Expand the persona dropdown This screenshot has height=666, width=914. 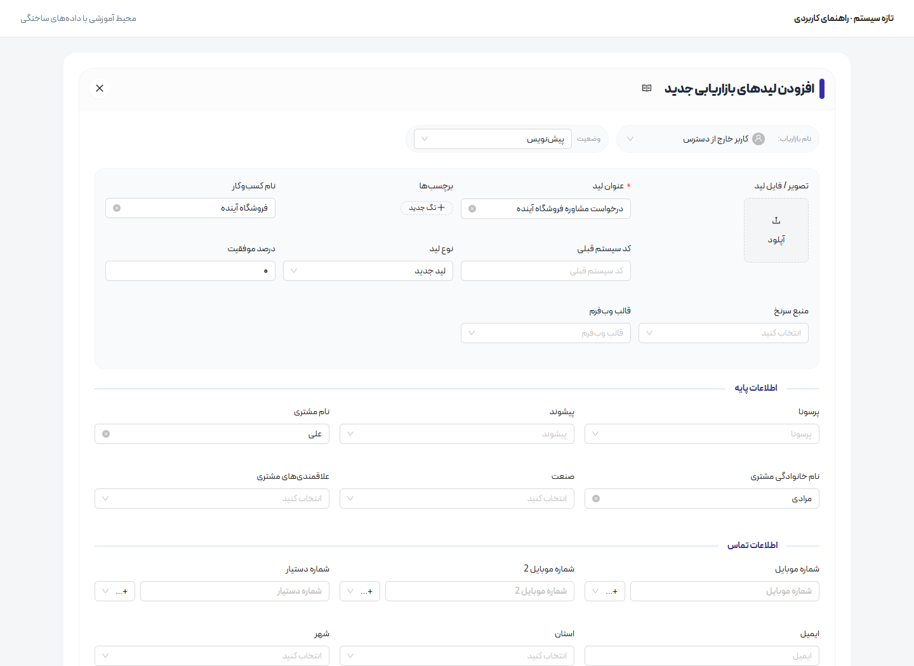[702, 434]
